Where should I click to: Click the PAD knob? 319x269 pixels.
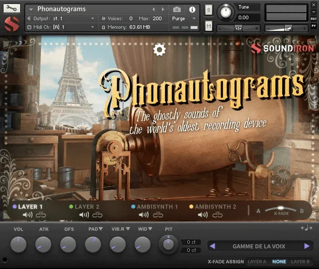(x=93, y=244)
